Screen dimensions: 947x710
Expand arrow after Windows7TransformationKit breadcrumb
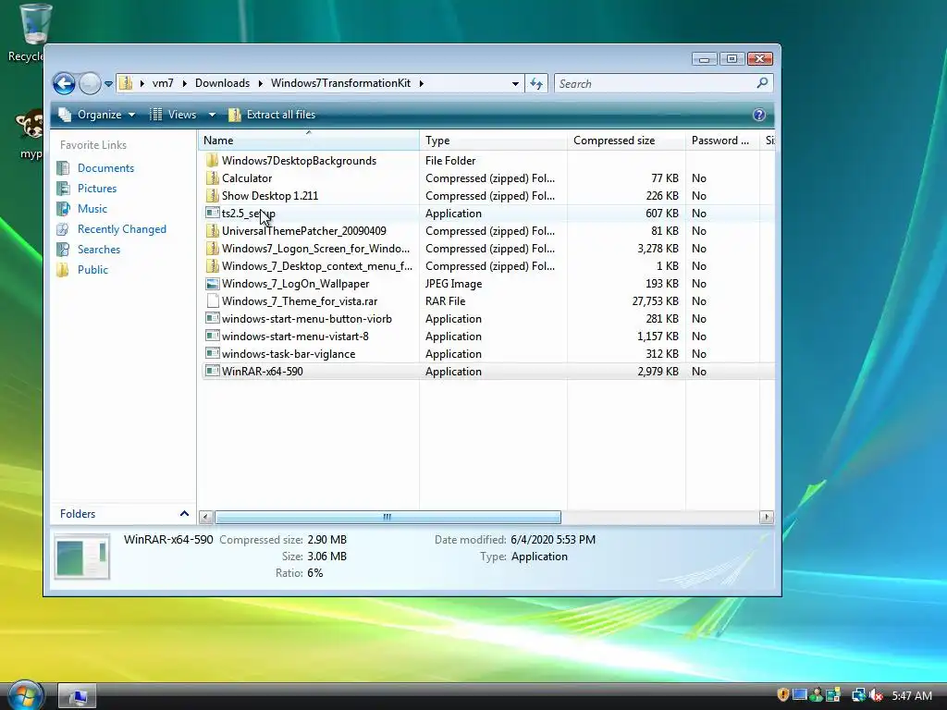pos(421,83)
